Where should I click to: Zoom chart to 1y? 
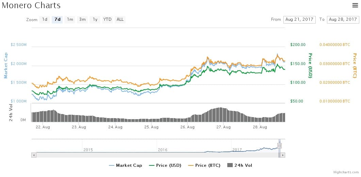coord(95,19)
